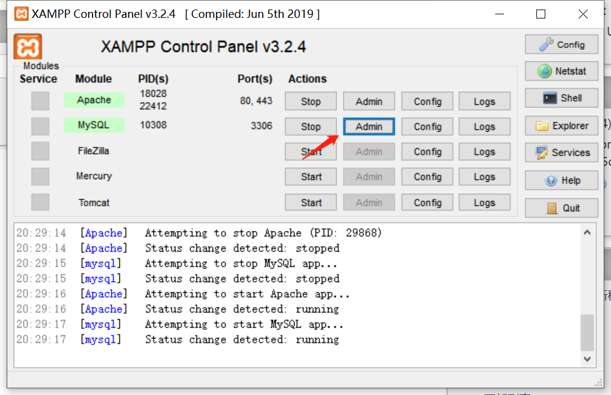Open XAMPP Help

[x=560, y=180]
